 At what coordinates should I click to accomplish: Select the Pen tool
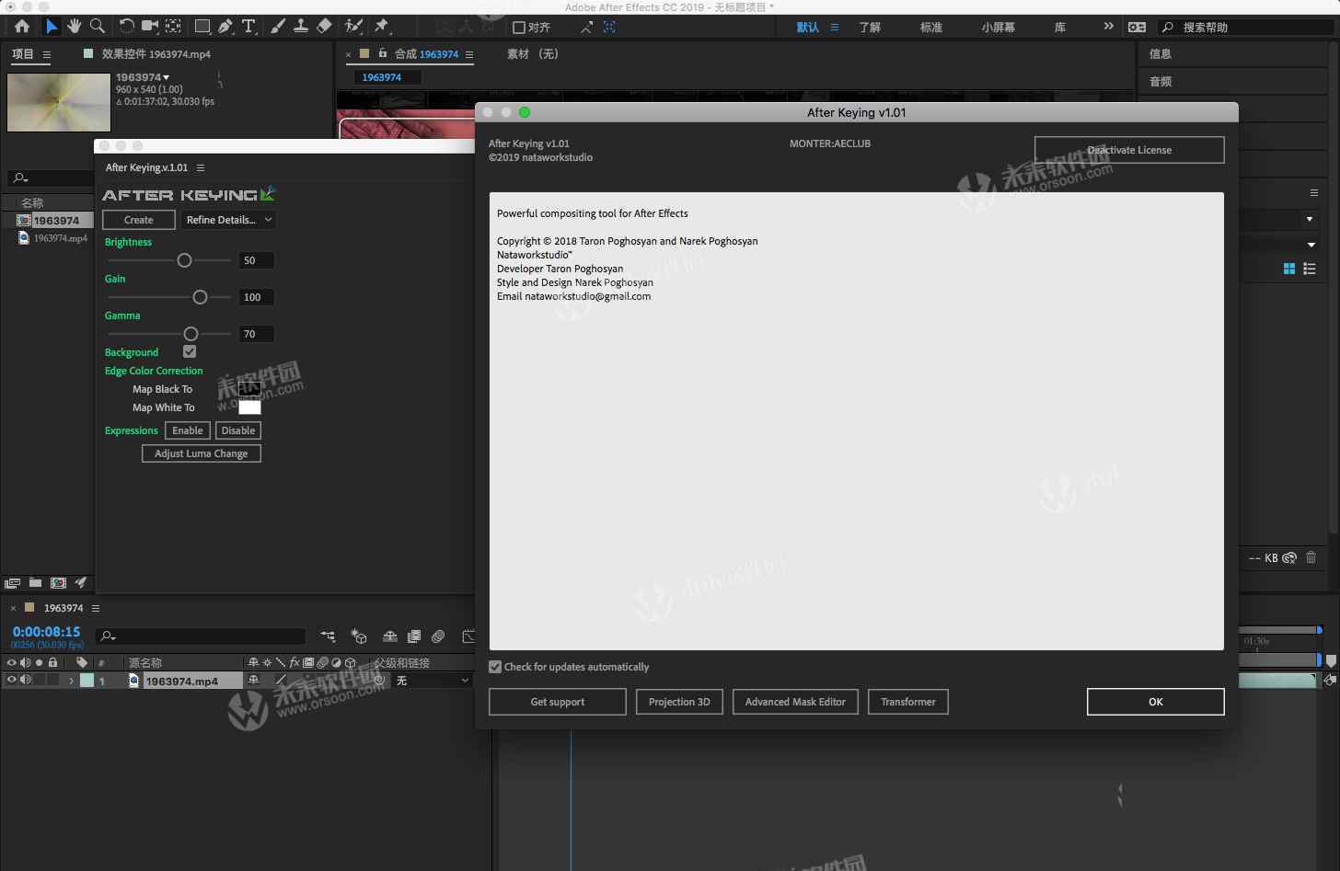(x=225, y=27)
